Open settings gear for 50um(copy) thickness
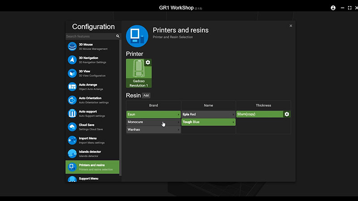Viewport: 358px width, 201px height. coord(287,114)
